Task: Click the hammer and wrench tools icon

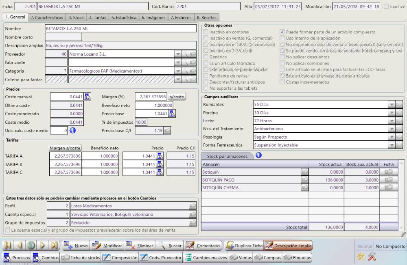Action: 372,257
